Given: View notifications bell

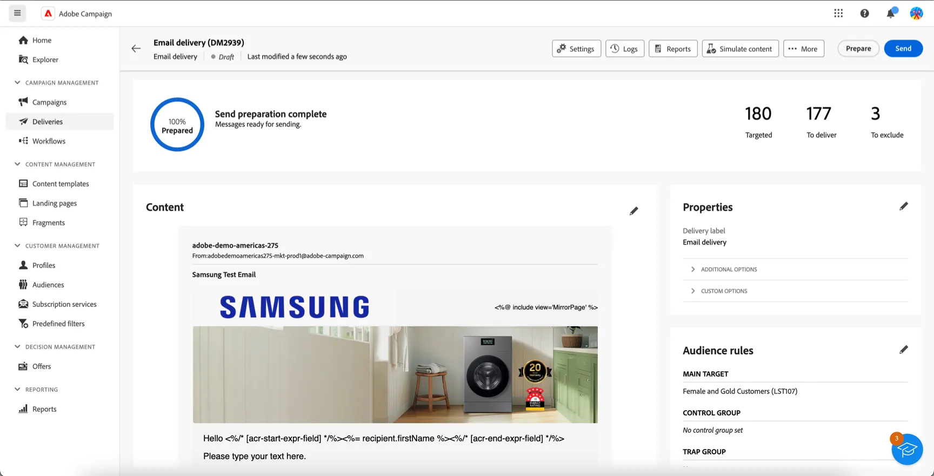Looking at the screenshot, I should (891, 13).
